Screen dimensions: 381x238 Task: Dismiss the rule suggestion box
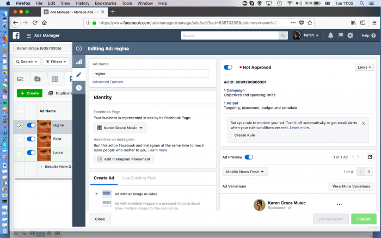point(363,123)
